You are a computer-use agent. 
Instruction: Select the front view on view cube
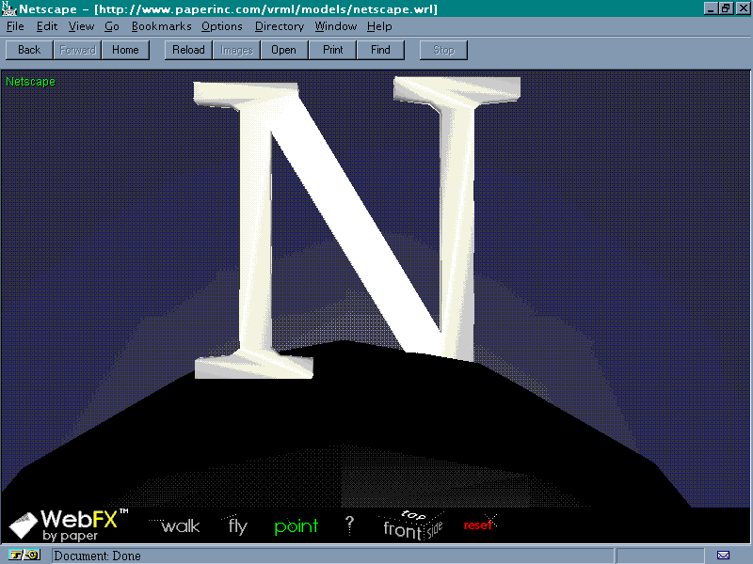click(x=402, y=530)
